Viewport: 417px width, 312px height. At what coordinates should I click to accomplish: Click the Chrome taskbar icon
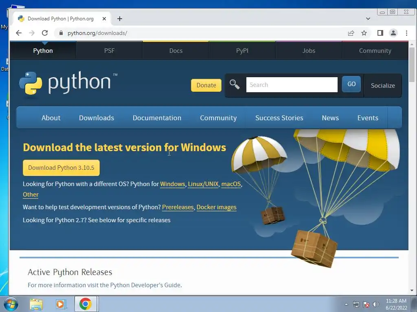pos(86,304)
